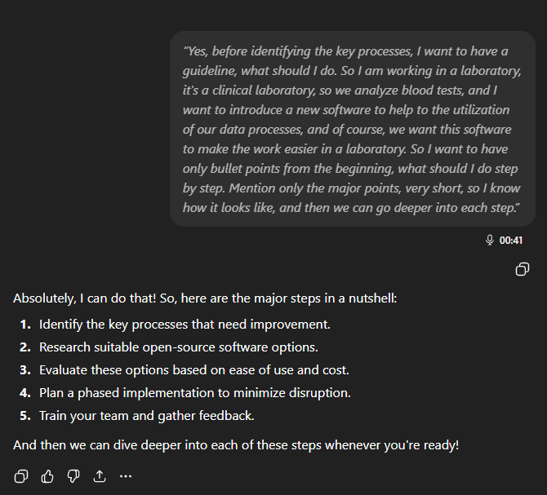Image resolution: width=547 pixels, height=495 pixels.
Task: Click the "3." list number marker
Action: (25, 370)
